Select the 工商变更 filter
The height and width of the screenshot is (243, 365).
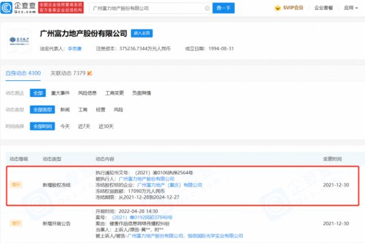(114, 93)
